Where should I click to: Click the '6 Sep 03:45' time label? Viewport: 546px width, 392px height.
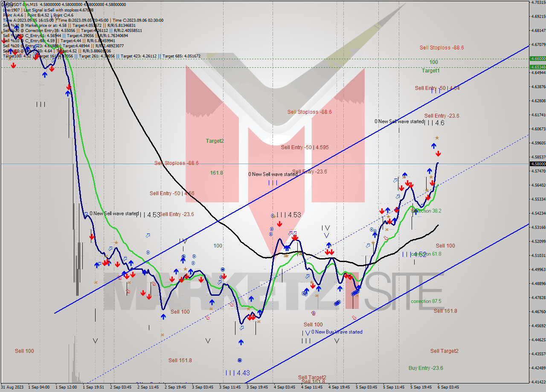click(x=448, y=387)
